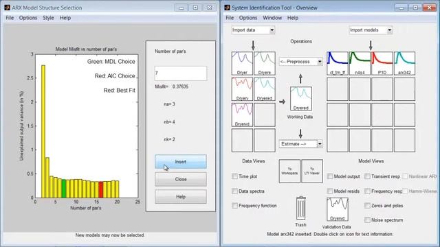Click the green MDL choice bar
The width and height of the screenshot is (440, 247).
coord(64,189)
